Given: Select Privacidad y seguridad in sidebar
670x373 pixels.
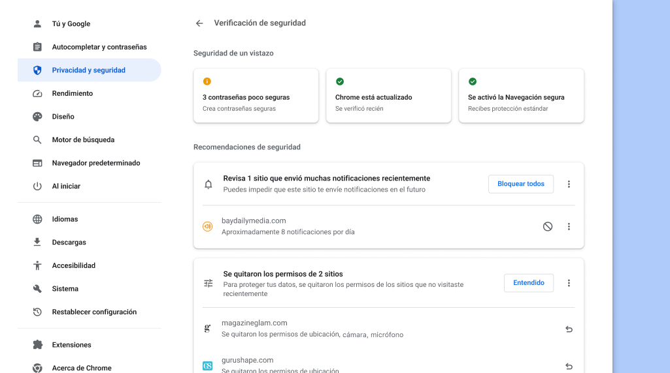Looking at the screenshot, I should (x=90, y=70).
